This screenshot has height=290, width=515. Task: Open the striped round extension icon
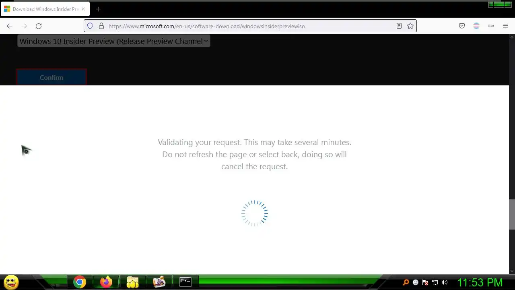pos(476,26)
